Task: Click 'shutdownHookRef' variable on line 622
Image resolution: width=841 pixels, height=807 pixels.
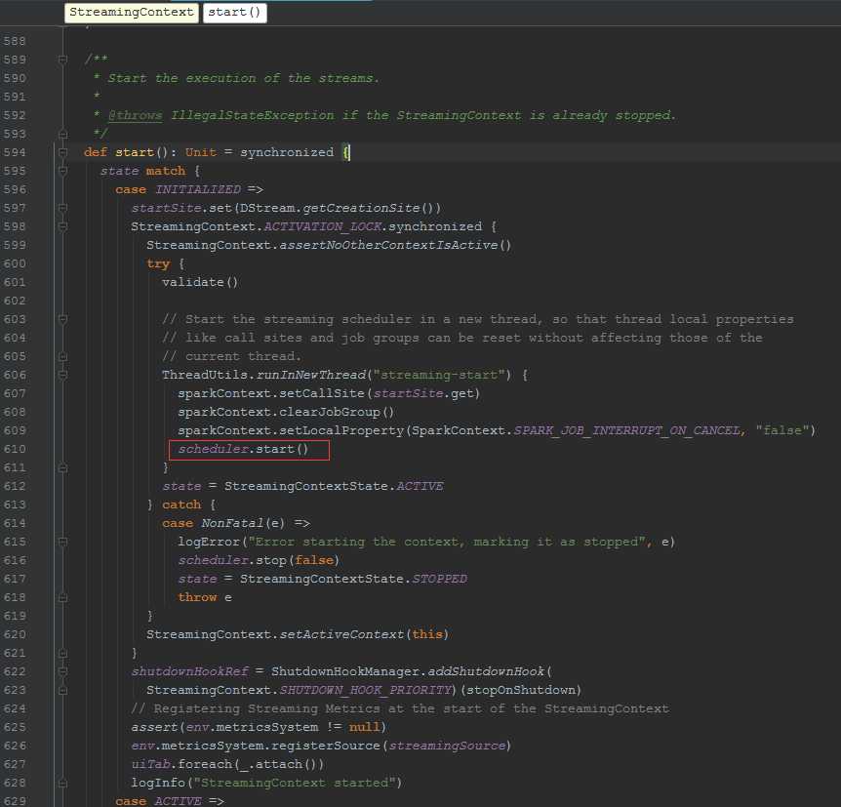Action: [190, 671]
